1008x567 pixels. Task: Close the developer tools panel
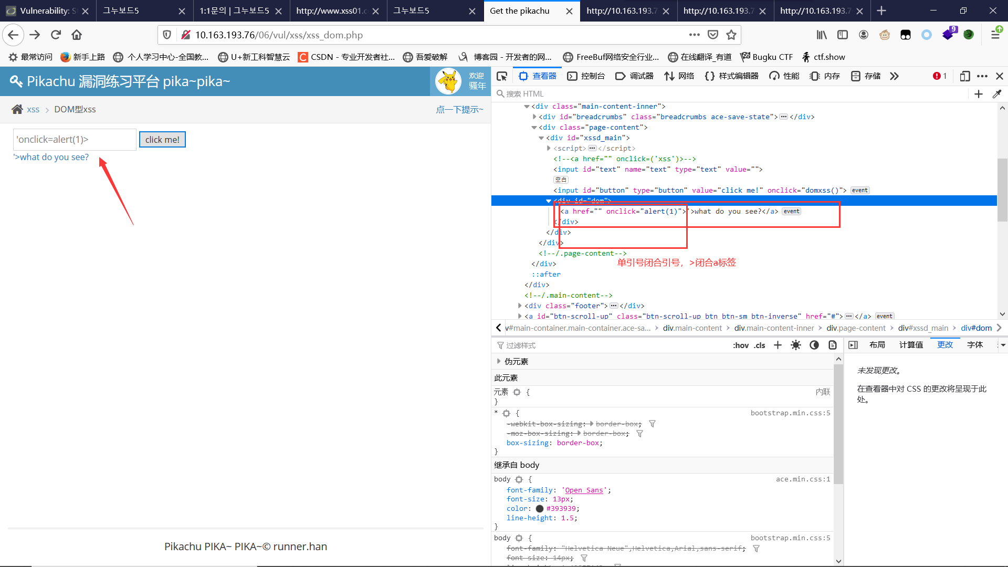click(1000, 76)
